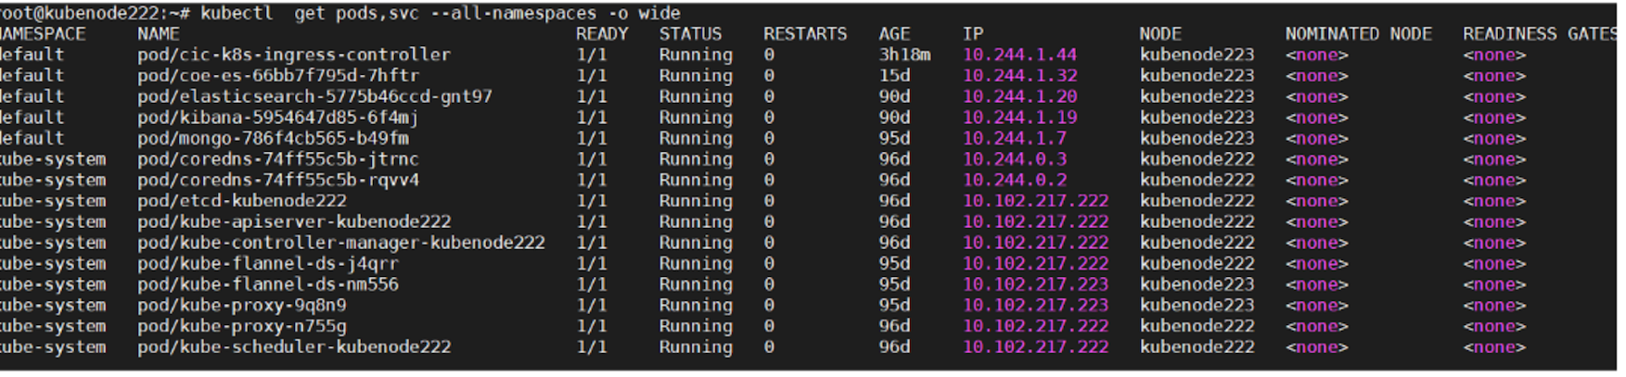Click Running status of the mongo pod
The height and width of the screenshot is (377, 1626).
click(x=696, y=138)
